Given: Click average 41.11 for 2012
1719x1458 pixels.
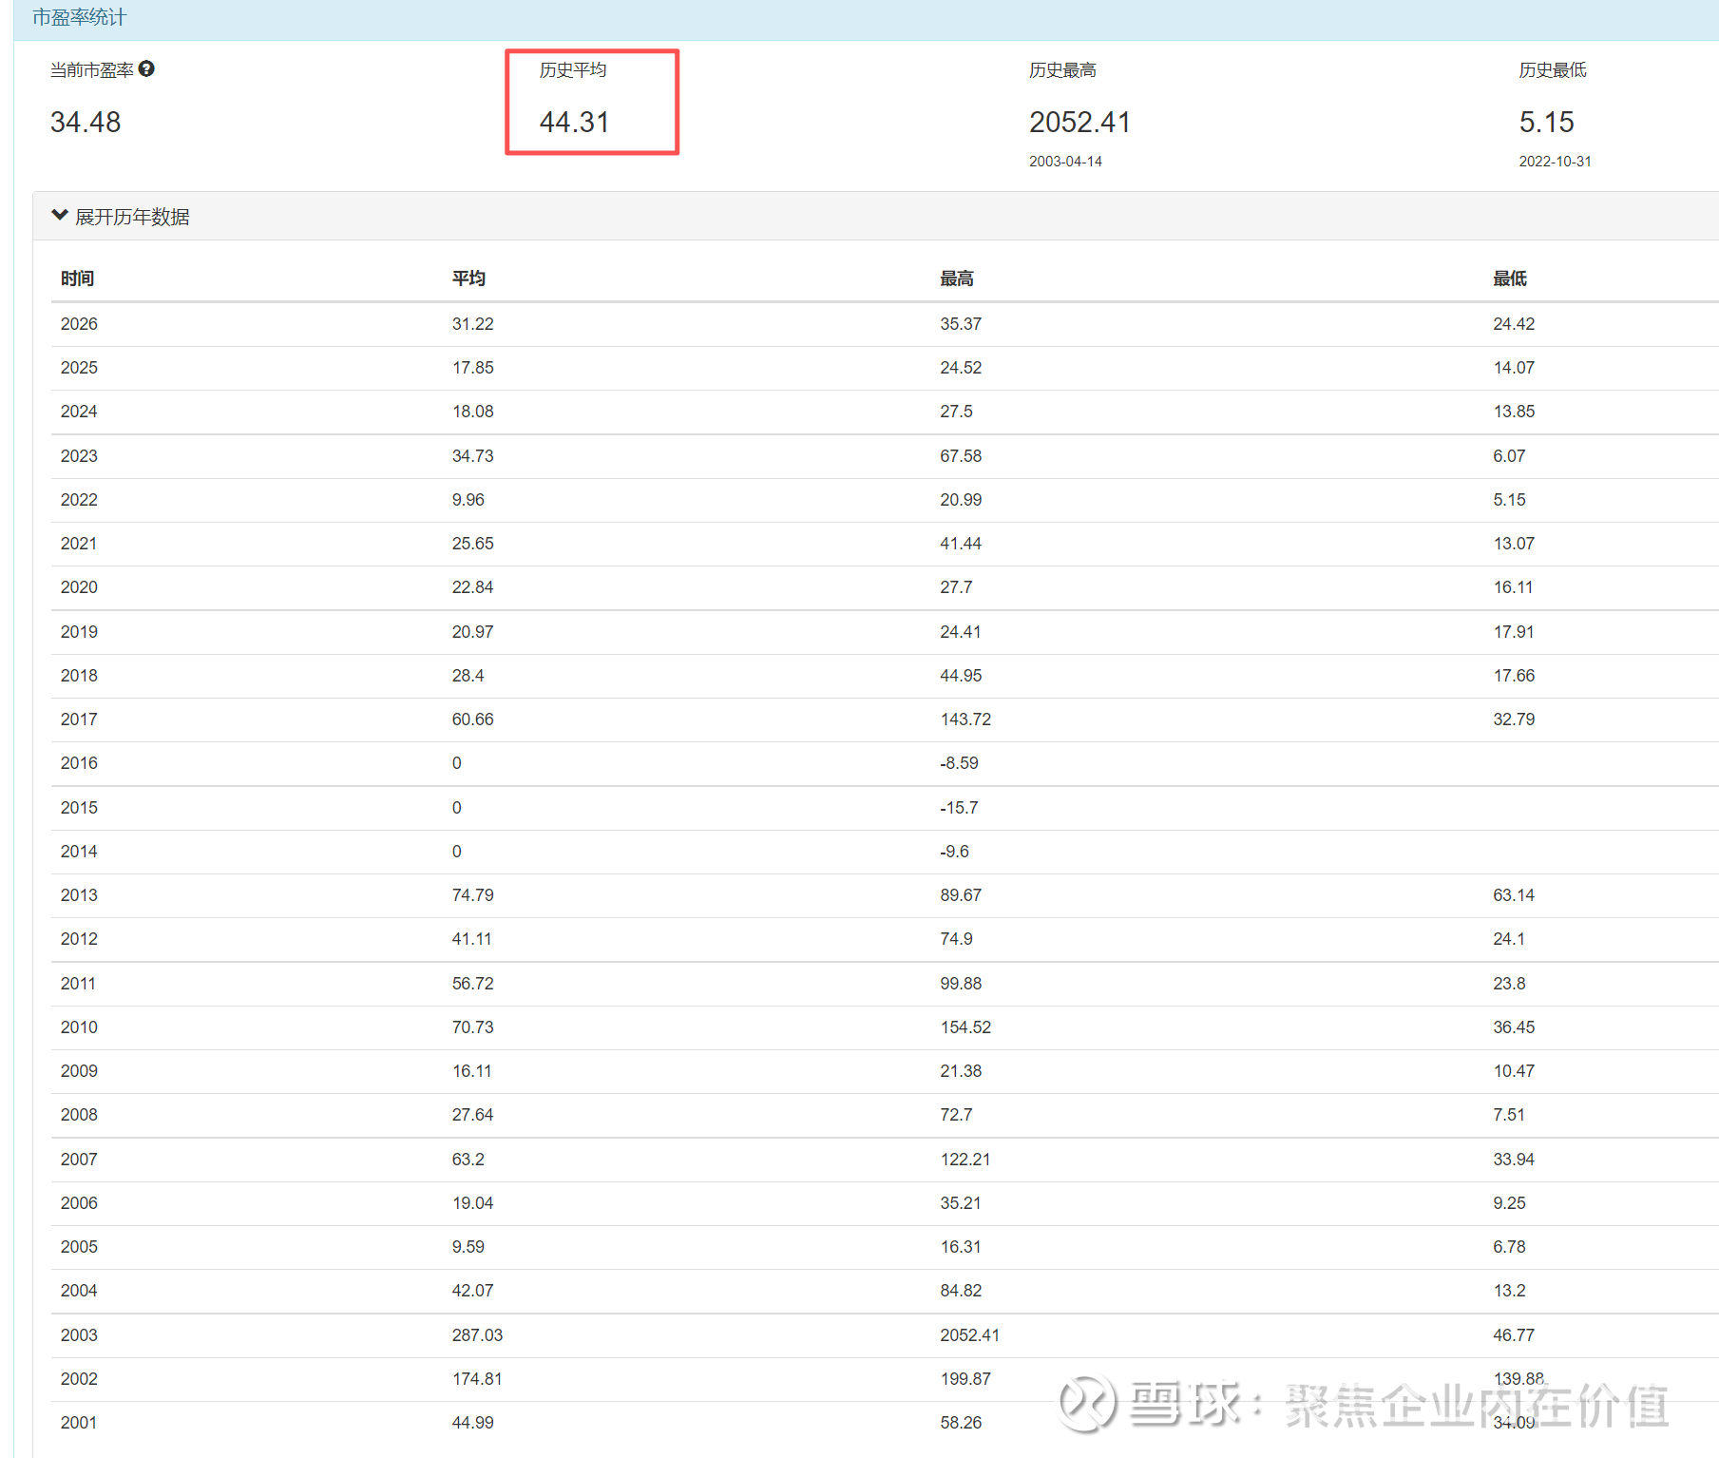Looking at the screenshot, I should pos(472,939).
